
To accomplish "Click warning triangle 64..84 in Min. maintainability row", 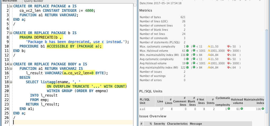I will pyautogui.click(x=209, y=55).
